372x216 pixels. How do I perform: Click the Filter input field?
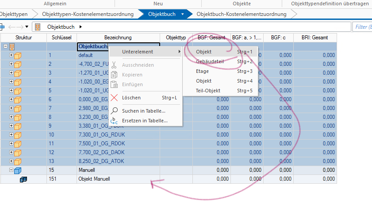[x=362, y=27]
